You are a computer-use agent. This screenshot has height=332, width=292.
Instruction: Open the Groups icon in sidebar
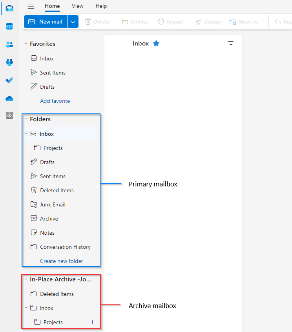coord(9,62)
